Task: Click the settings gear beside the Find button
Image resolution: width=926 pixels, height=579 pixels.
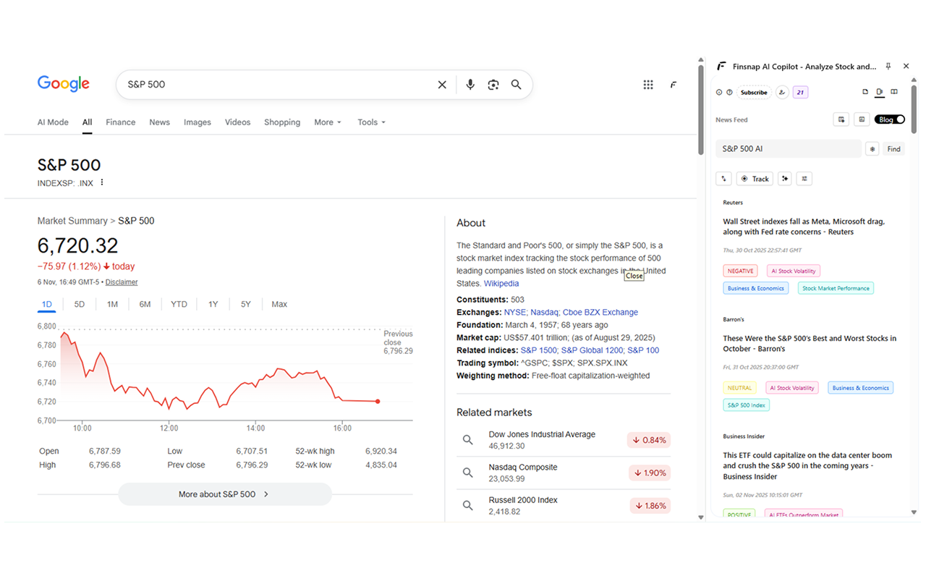Action: [872, 149]
